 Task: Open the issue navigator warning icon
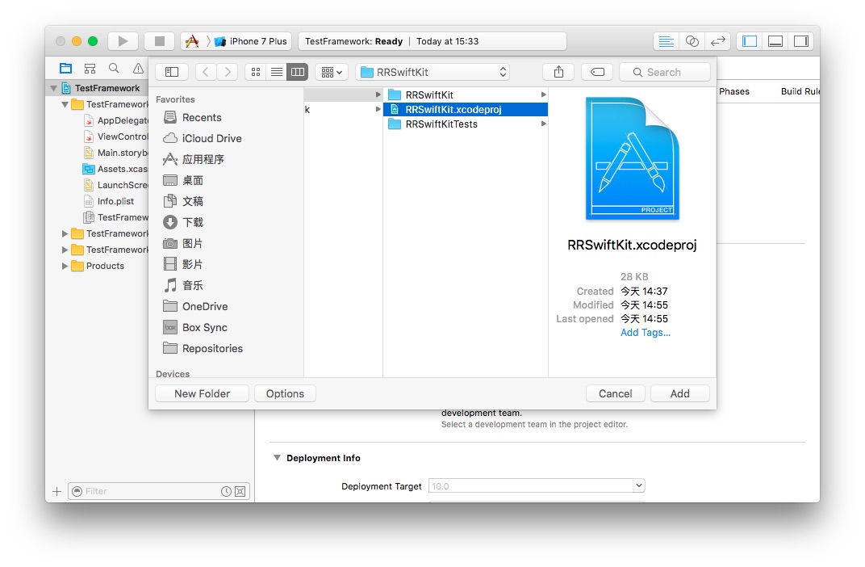(x=138, y=69)
